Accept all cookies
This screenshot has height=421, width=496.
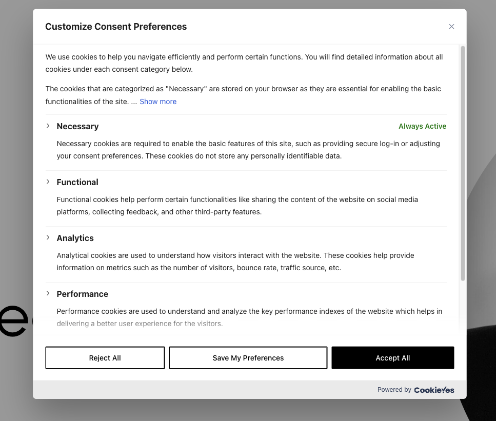392,358
